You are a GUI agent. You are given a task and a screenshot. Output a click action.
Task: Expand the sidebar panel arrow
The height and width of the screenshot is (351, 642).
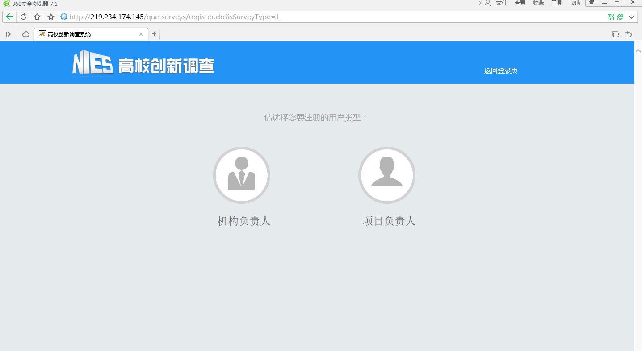click(x=8, y=34)
